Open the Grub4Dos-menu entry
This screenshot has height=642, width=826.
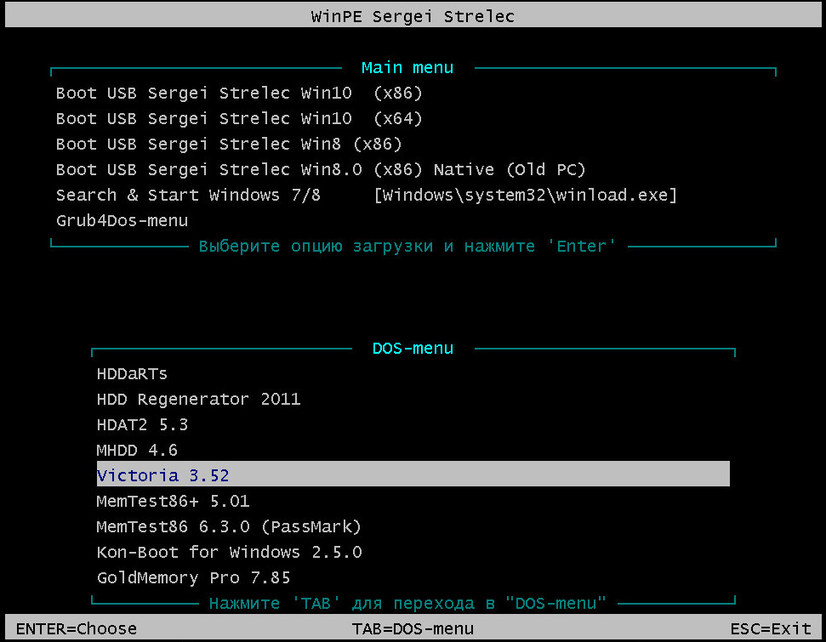click(x=122, y=221)
